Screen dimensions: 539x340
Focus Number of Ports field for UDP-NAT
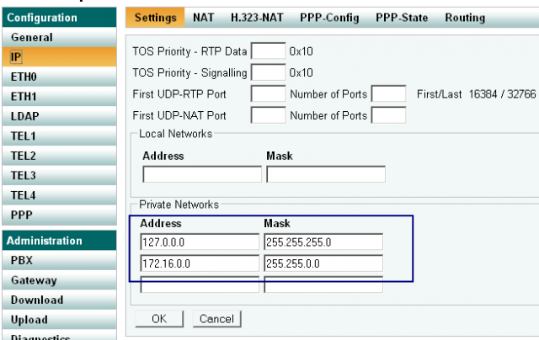(389, 114)
